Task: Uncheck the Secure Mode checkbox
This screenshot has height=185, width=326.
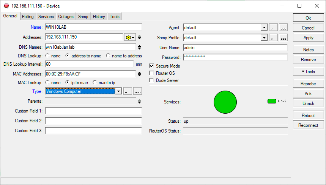Action: coord(151,66)
